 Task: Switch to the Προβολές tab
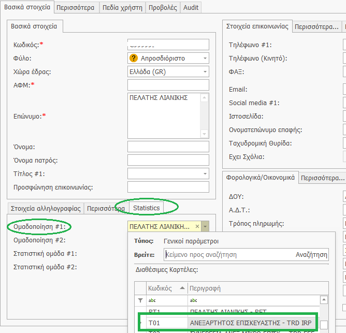[163, 8]
